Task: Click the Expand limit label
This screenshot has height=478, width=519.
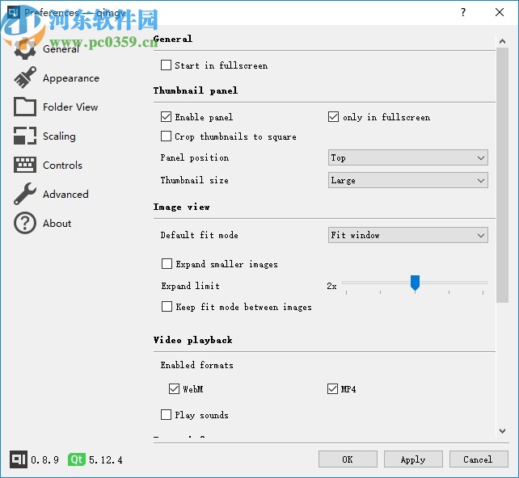Action: pos(190,286)
